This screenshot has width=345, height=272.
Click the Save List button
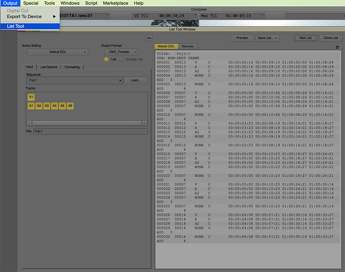(x=265, y=38)
